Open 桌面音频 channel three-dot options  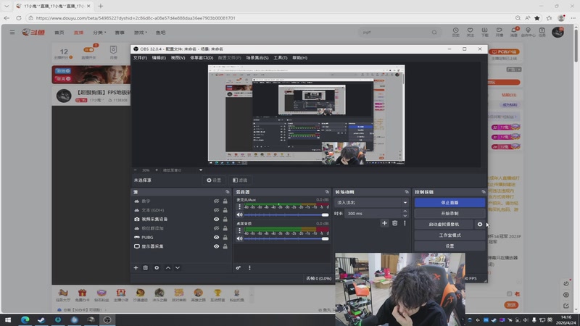click(239, 230)
